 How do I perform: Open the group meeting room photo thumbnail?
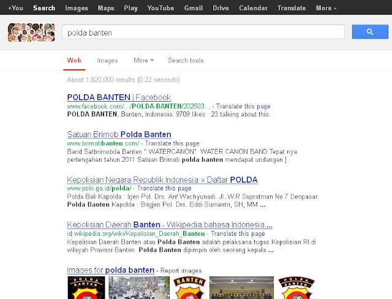point(241,287)
